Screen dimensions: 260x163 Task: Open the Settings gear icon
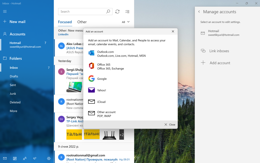(x=49, y=158)
